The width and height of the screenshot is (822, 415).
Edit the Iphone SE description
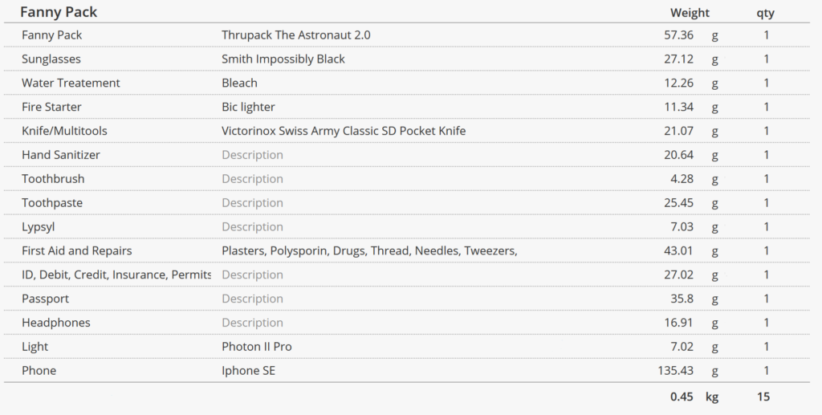248,371
